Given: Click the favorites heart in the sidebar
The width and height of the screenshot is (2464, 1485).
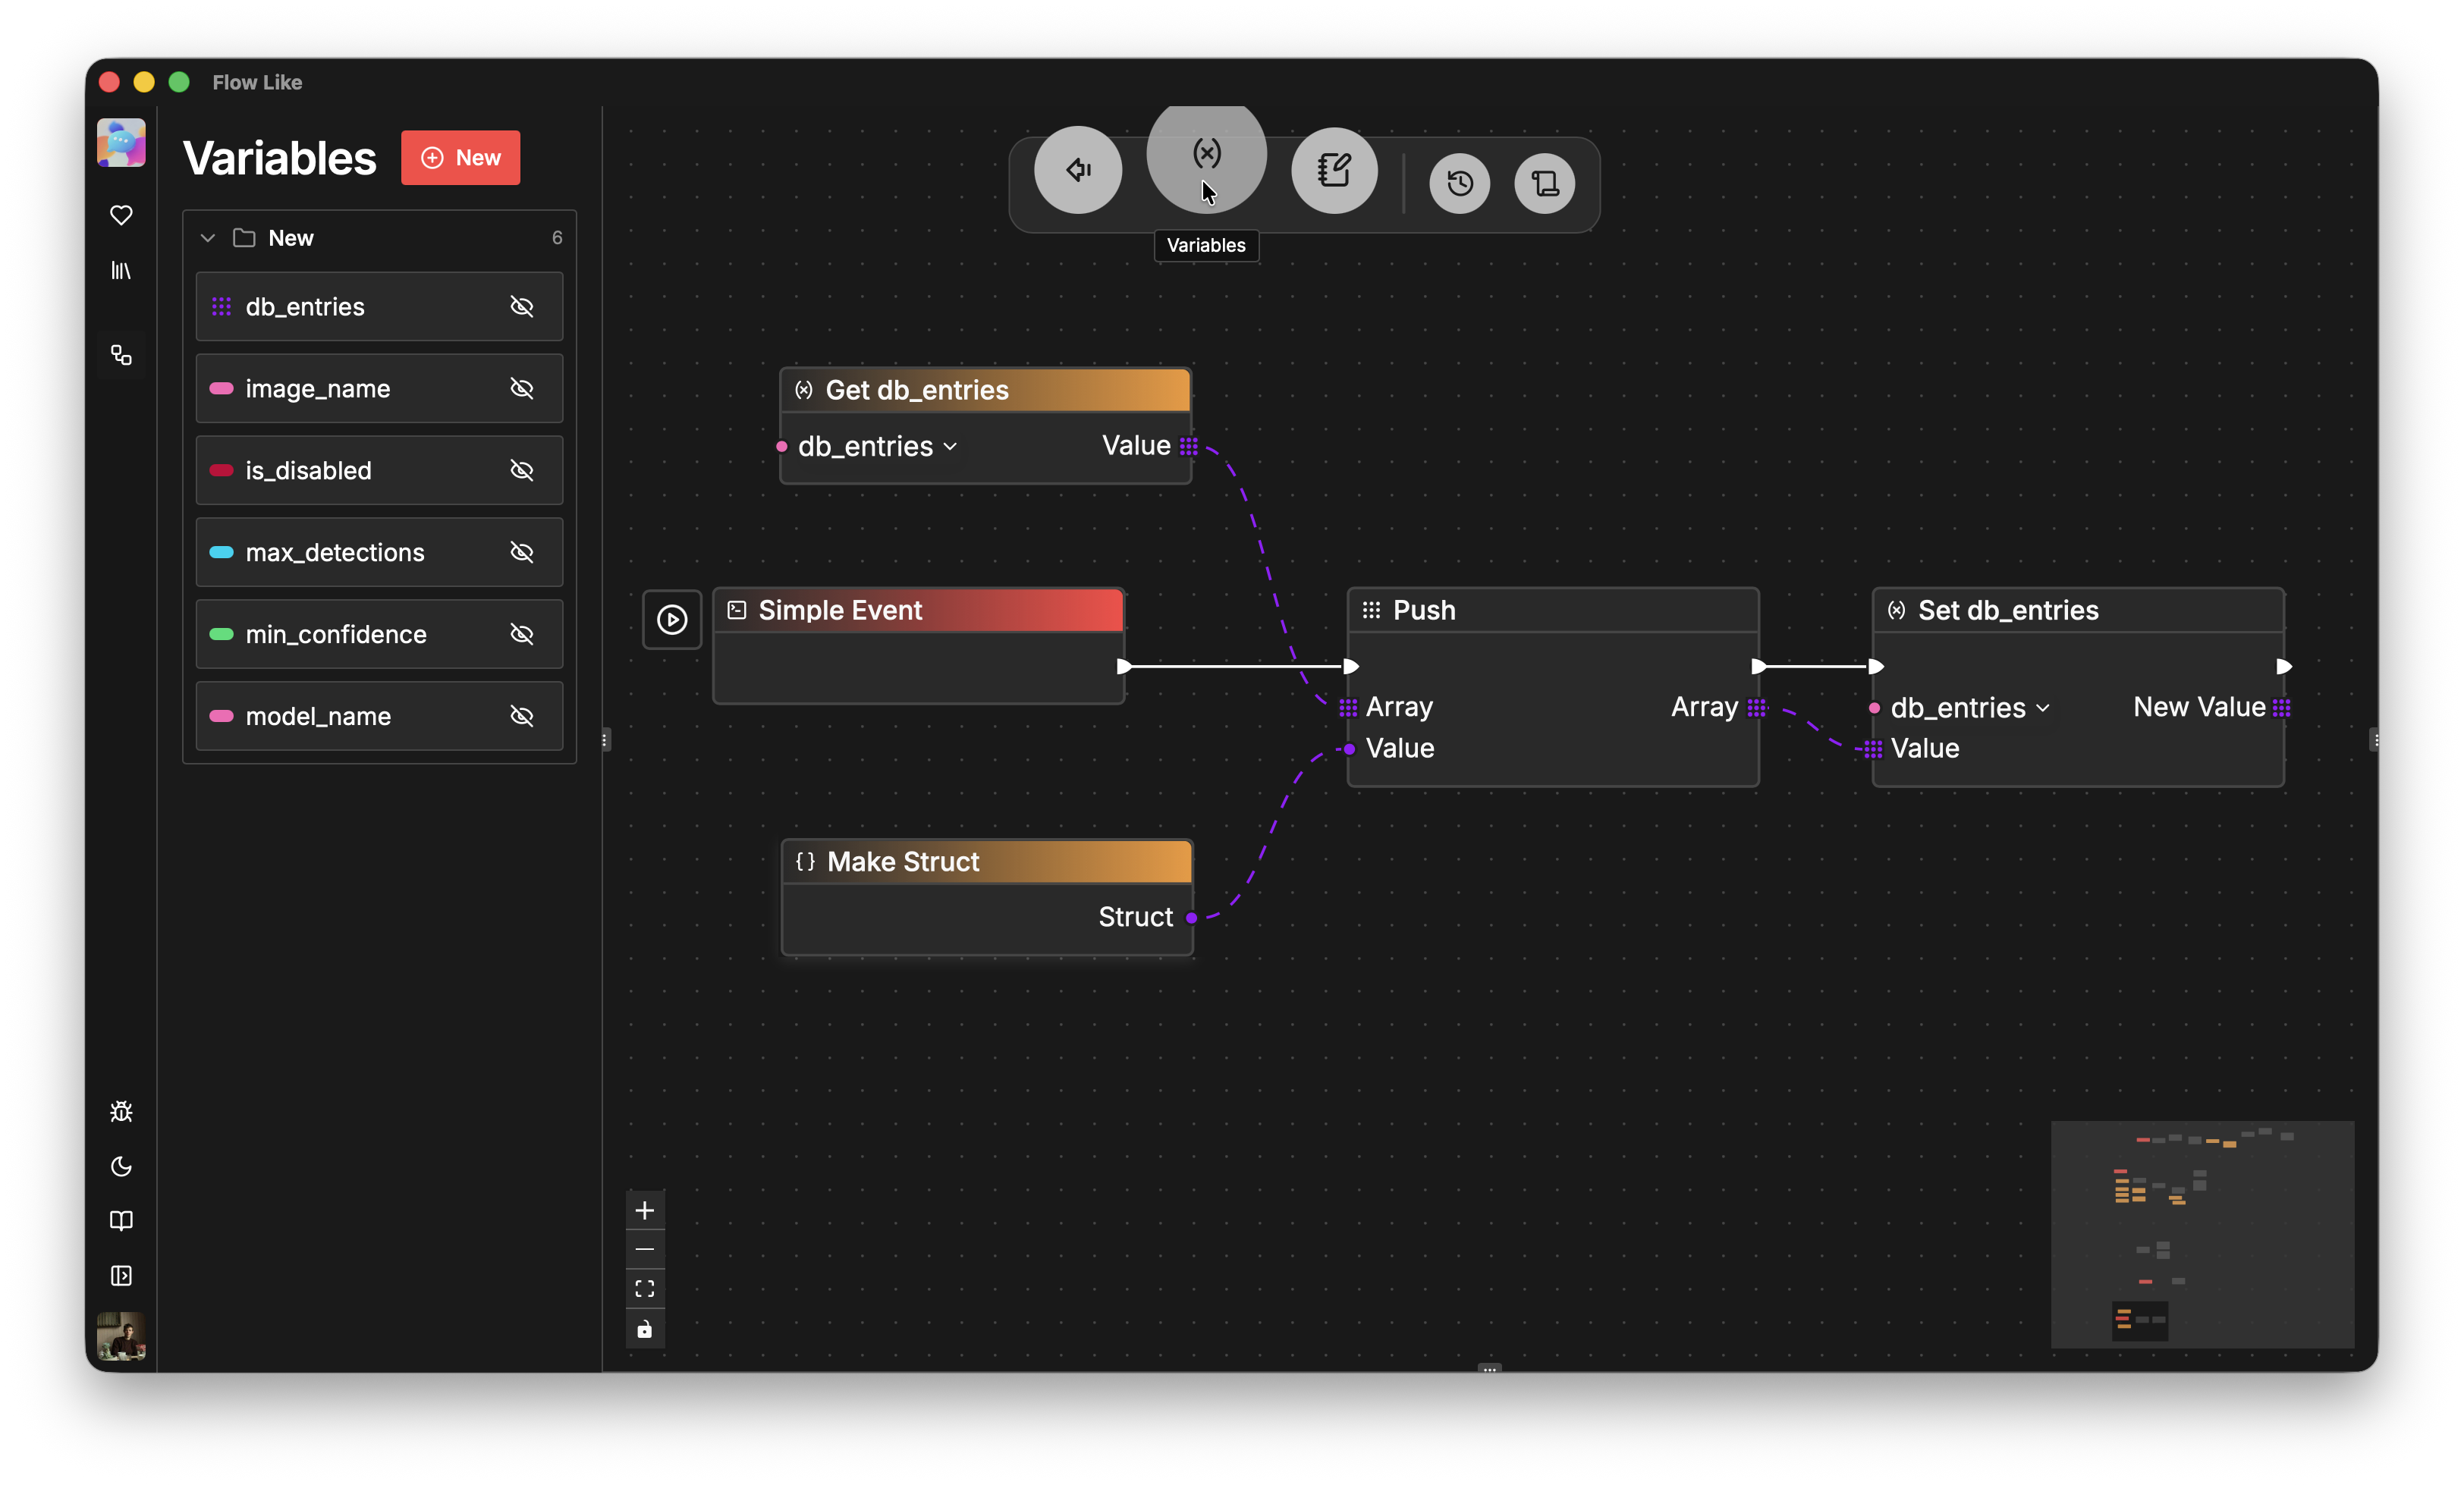Looking at the screenshot, I should [x=121, y=215].
